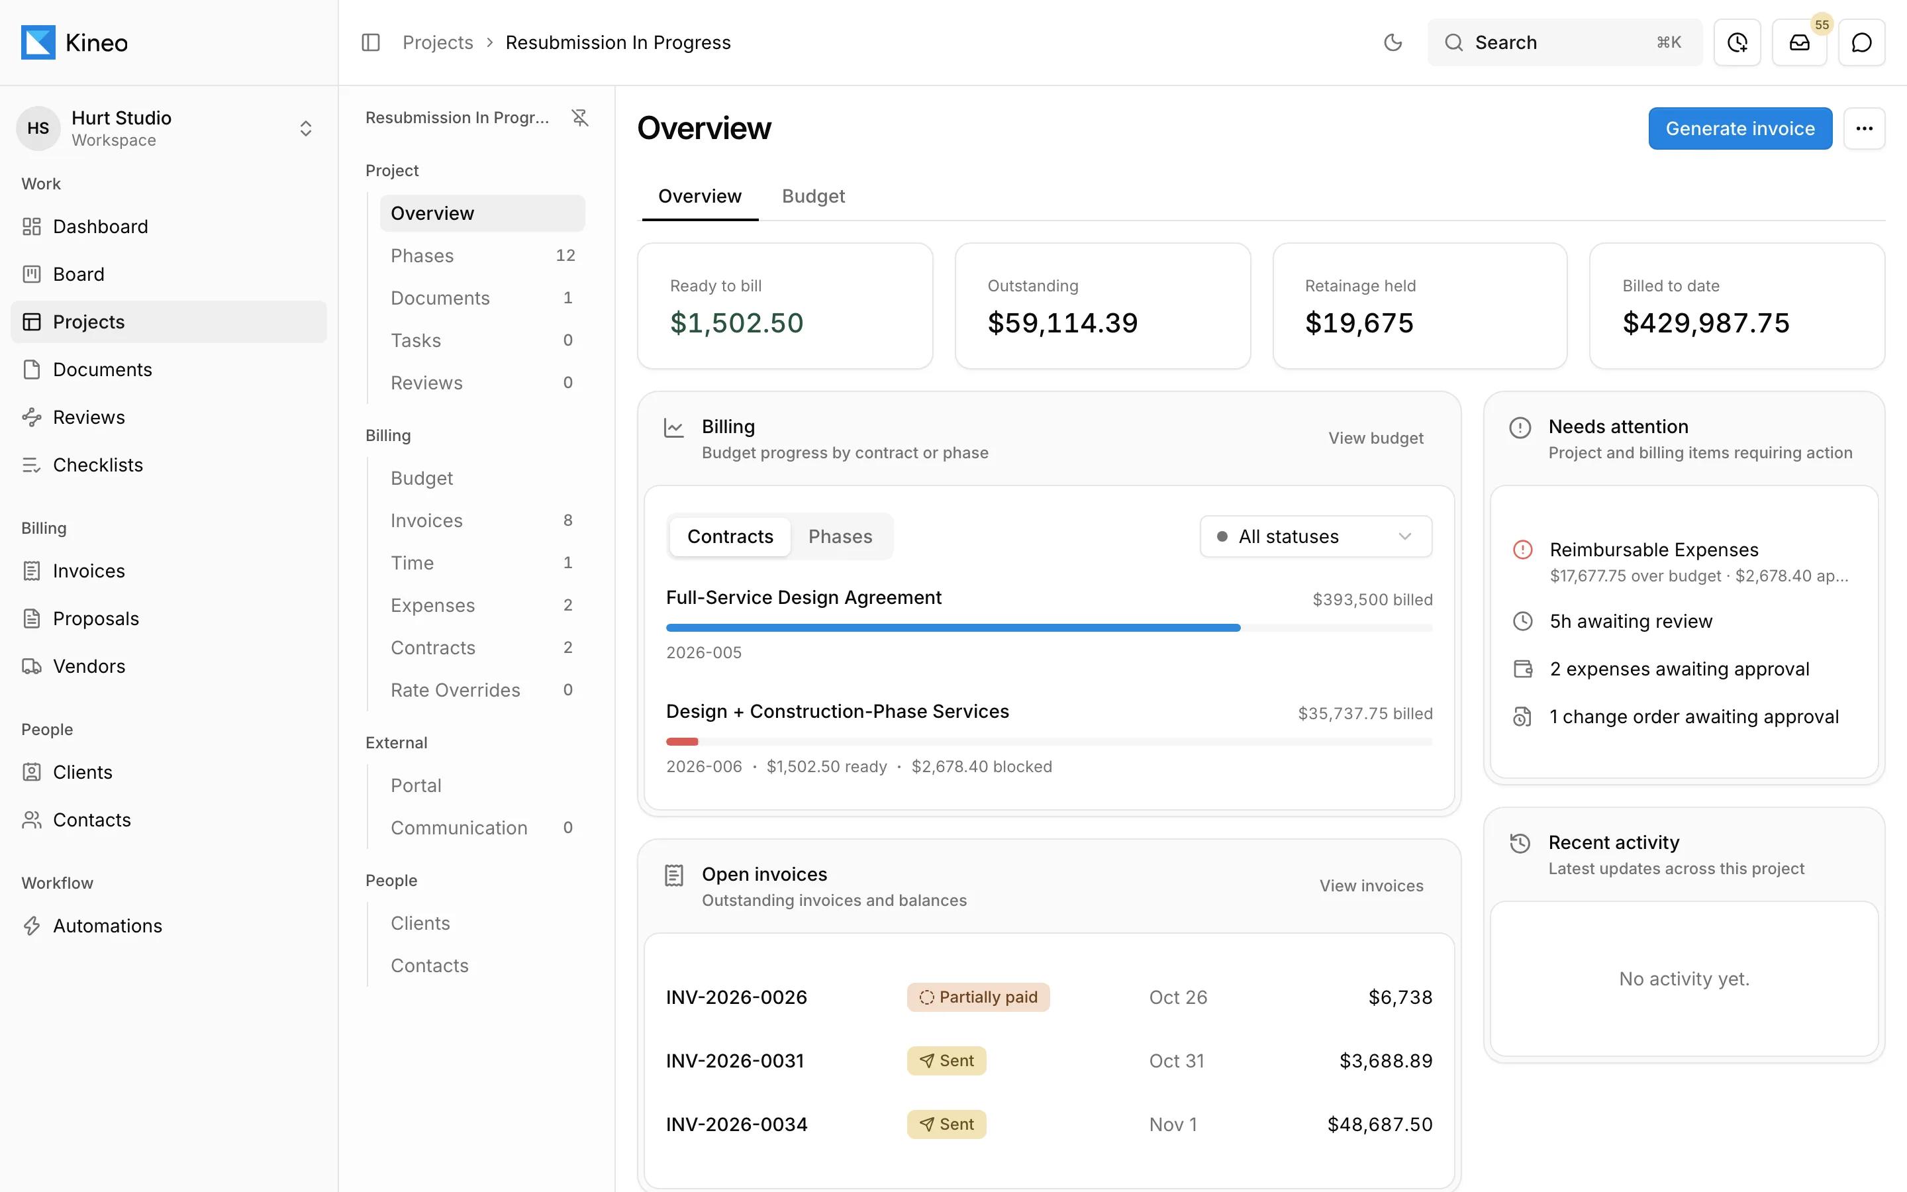Open Automations in sidebar
The image size is (1907, 1192).
pos(169,926)
